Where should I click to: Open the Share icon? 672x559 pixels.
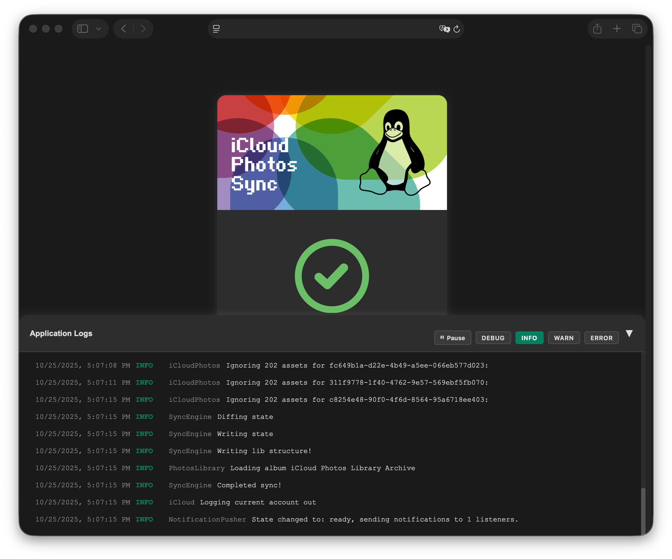pyautogui.click(x=597, y=28)
